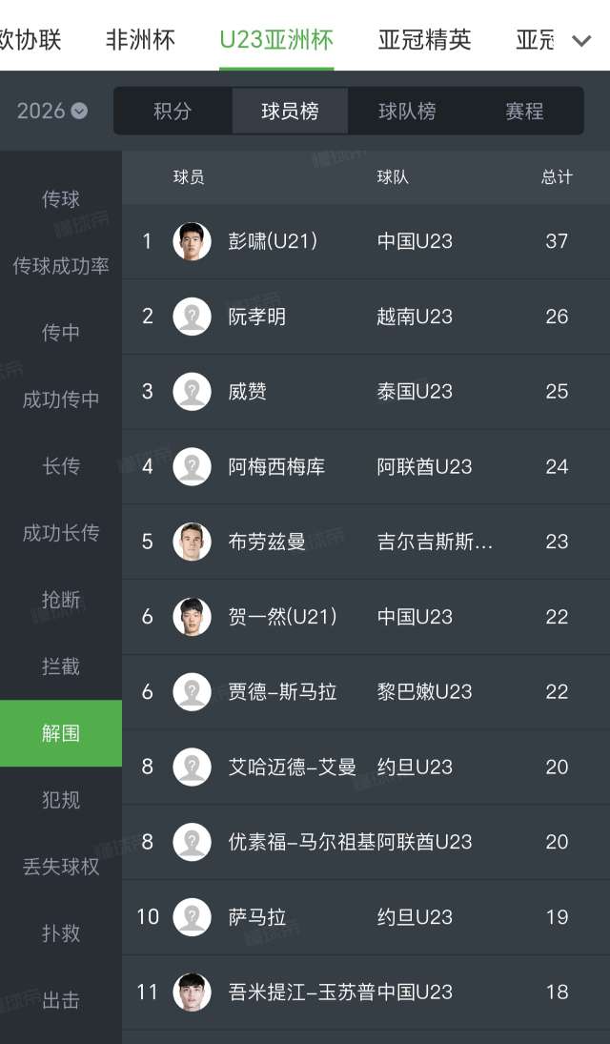Select the 球队榜 tab
Viewport: 610px width, 1044px height.
pos(407,112)
